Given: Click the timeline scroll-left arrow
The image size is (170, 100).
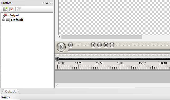Looking at the screenshot, I should pyautogui.click(x=57, y=85).
